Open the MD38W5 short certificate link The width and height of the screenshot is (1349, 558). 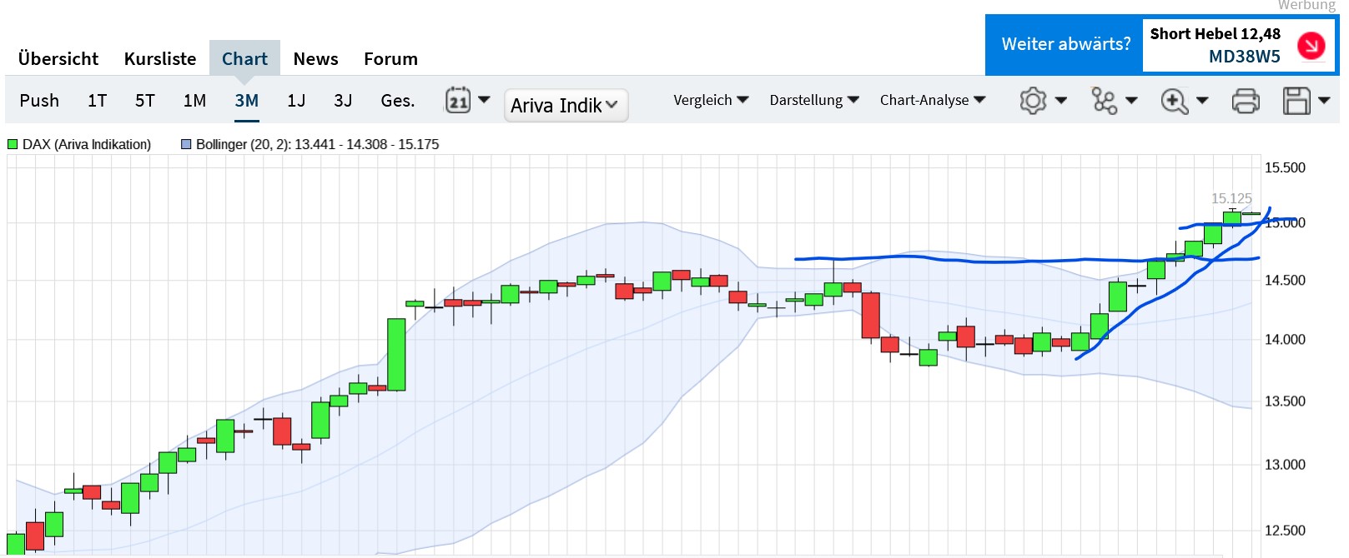pos(1244,57)
